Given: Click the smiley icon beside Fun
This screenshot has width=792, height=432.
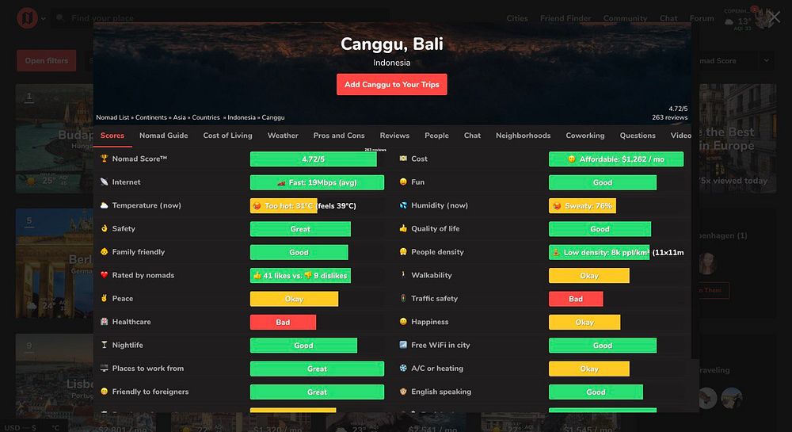Looking at the screenshot, I should click(x=403, y=182).
